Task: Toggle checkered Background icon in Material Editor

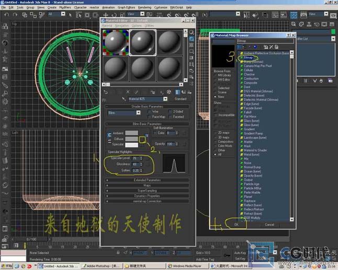Action: 191,45
